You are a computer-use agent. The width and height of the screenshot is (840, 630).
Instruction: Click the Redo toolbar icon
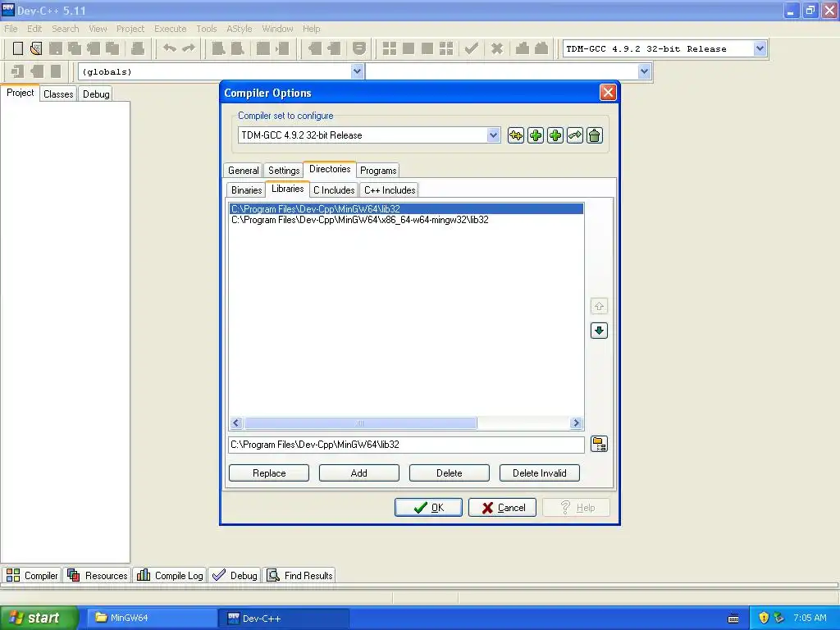(x=189, y=48)
